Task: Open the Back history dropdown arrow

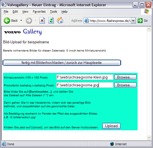Action: 21,21
